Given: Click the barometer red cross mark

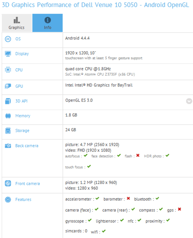Looking at the screenshot, I should (x=128, y=198).
